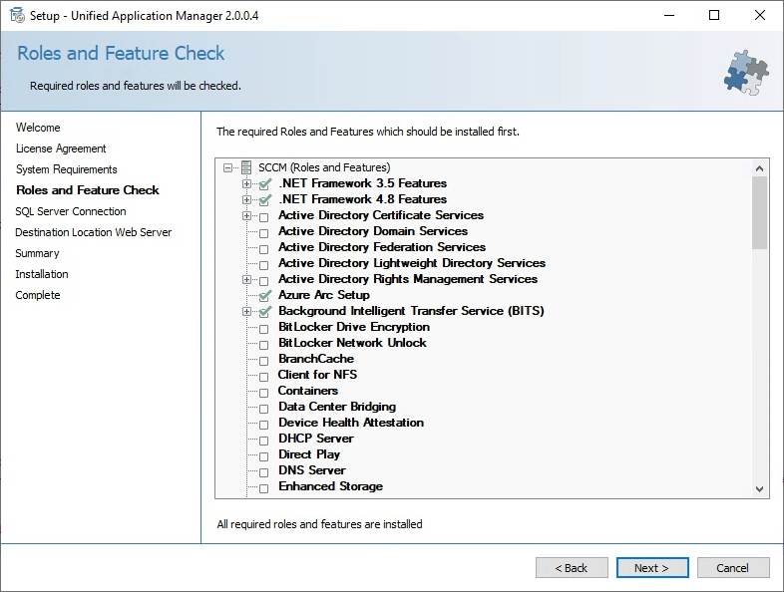Toggle .NET Framework 3.5 Features checkbox
This screenshot has height=592, width=784.
click(264, 184)
